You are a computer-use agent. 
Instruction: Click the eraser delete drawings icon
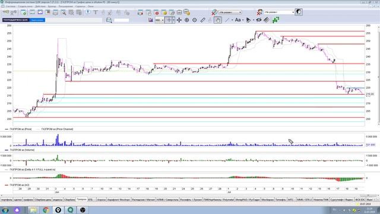point(267,20)
